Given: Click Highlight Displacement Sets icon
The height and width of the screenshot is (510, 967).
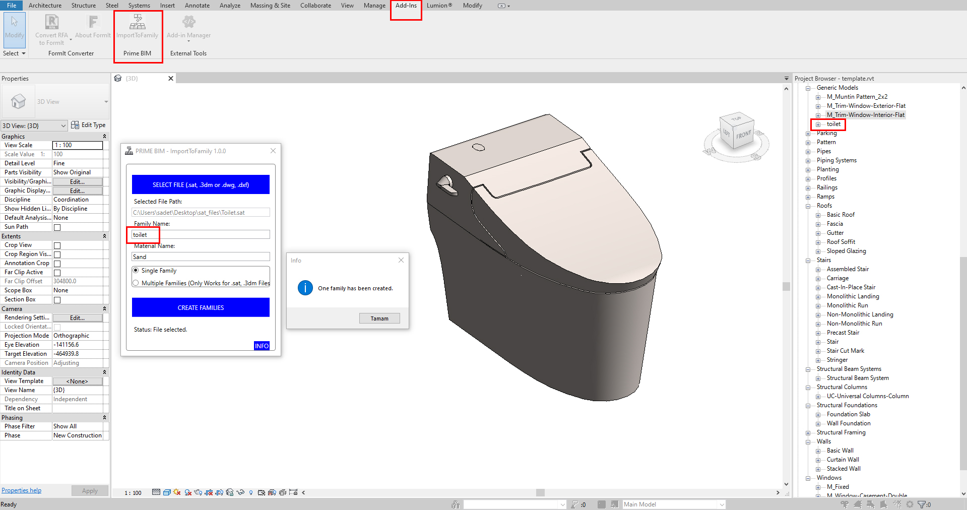Looking at the screenshot, I should 283,492.
